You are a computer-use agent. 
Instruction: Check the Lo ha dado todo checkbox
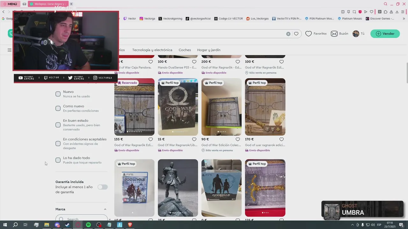coord(58,160)
